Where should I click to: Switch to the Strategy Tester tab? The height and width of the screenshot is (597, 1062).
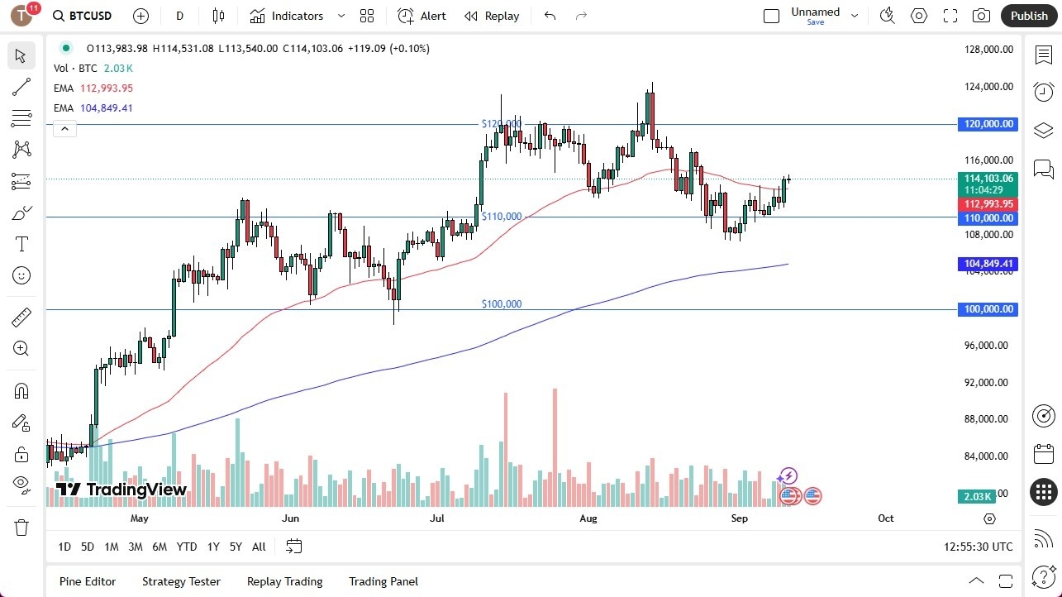[181, 581]
